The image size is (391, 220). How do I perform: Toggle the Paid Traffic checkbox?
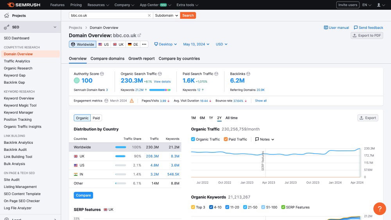[226, 139]
